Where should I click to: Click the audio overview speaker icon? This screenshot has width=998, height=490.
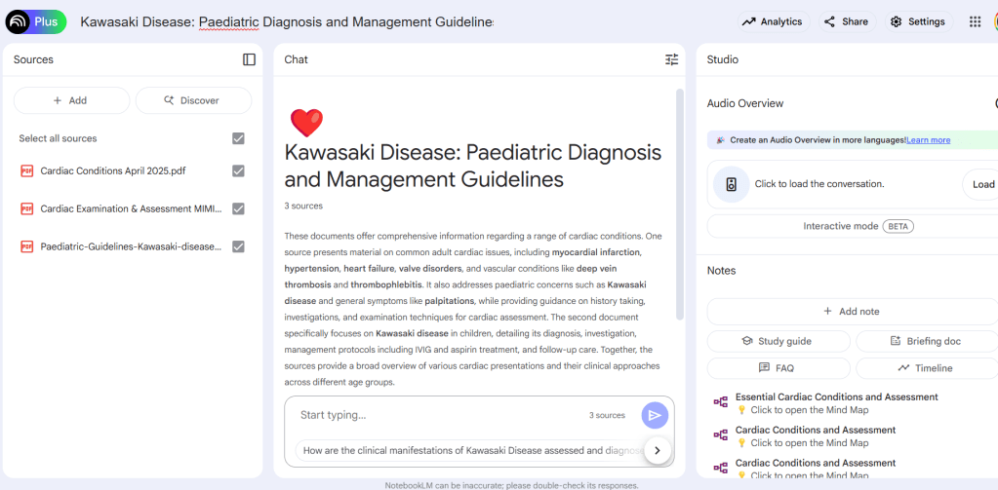(730, 184)
